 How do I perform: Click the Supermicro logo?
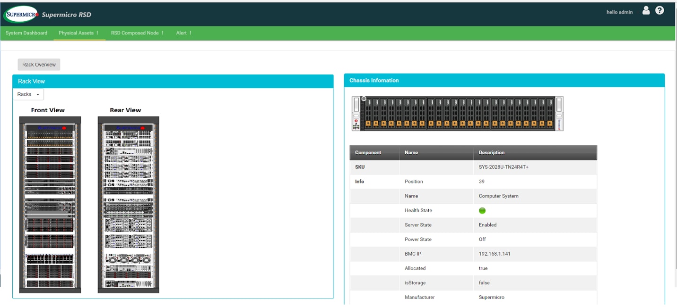[x=21, y=14]
